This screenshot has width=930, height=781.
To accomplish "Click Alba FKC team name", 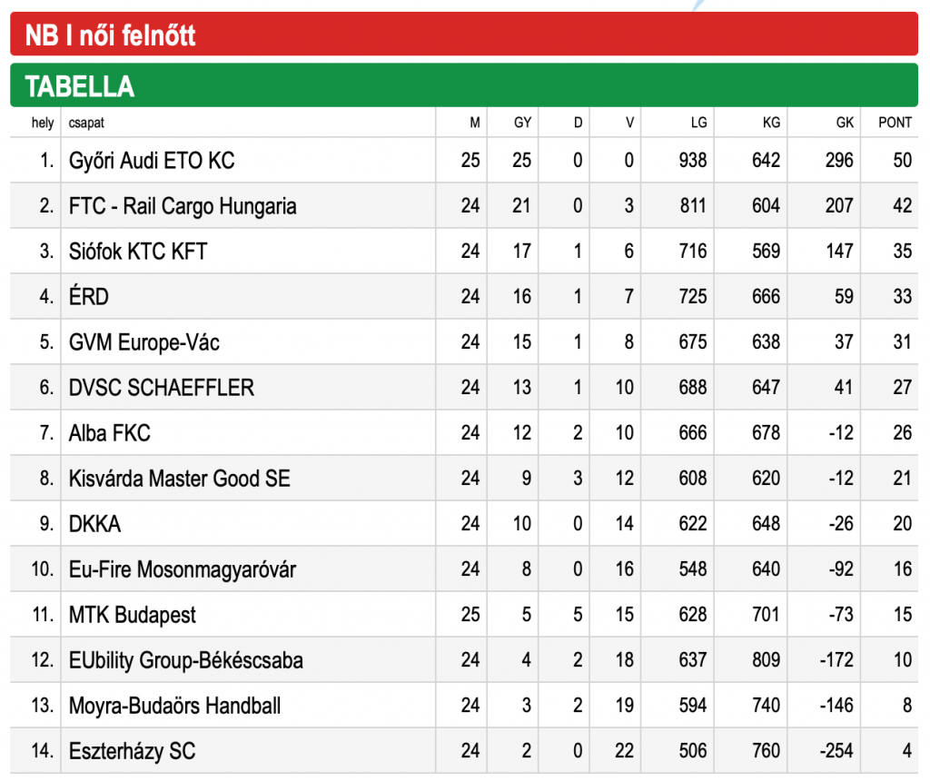I will click(110, 433).
